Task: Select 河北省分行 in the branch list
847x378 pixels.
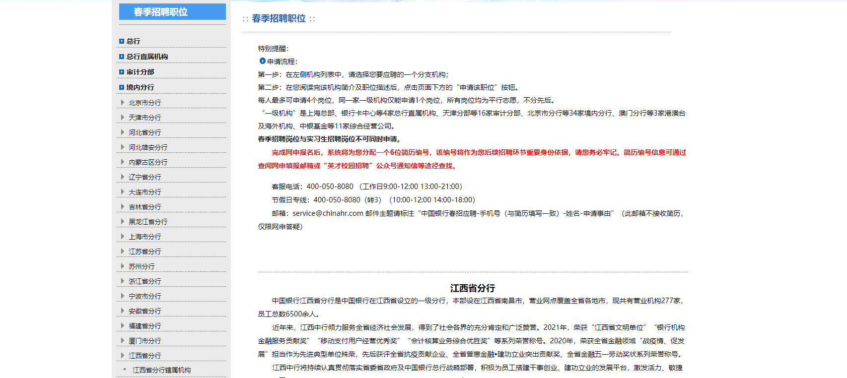Action: 145,132
